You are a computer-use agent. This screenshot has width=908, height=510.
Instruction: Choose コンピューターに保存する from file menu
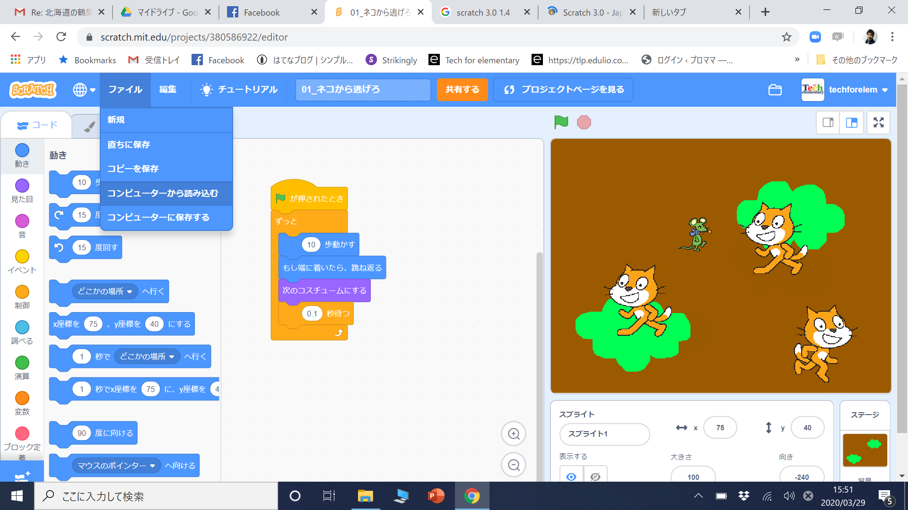click(x=158, y=217)
